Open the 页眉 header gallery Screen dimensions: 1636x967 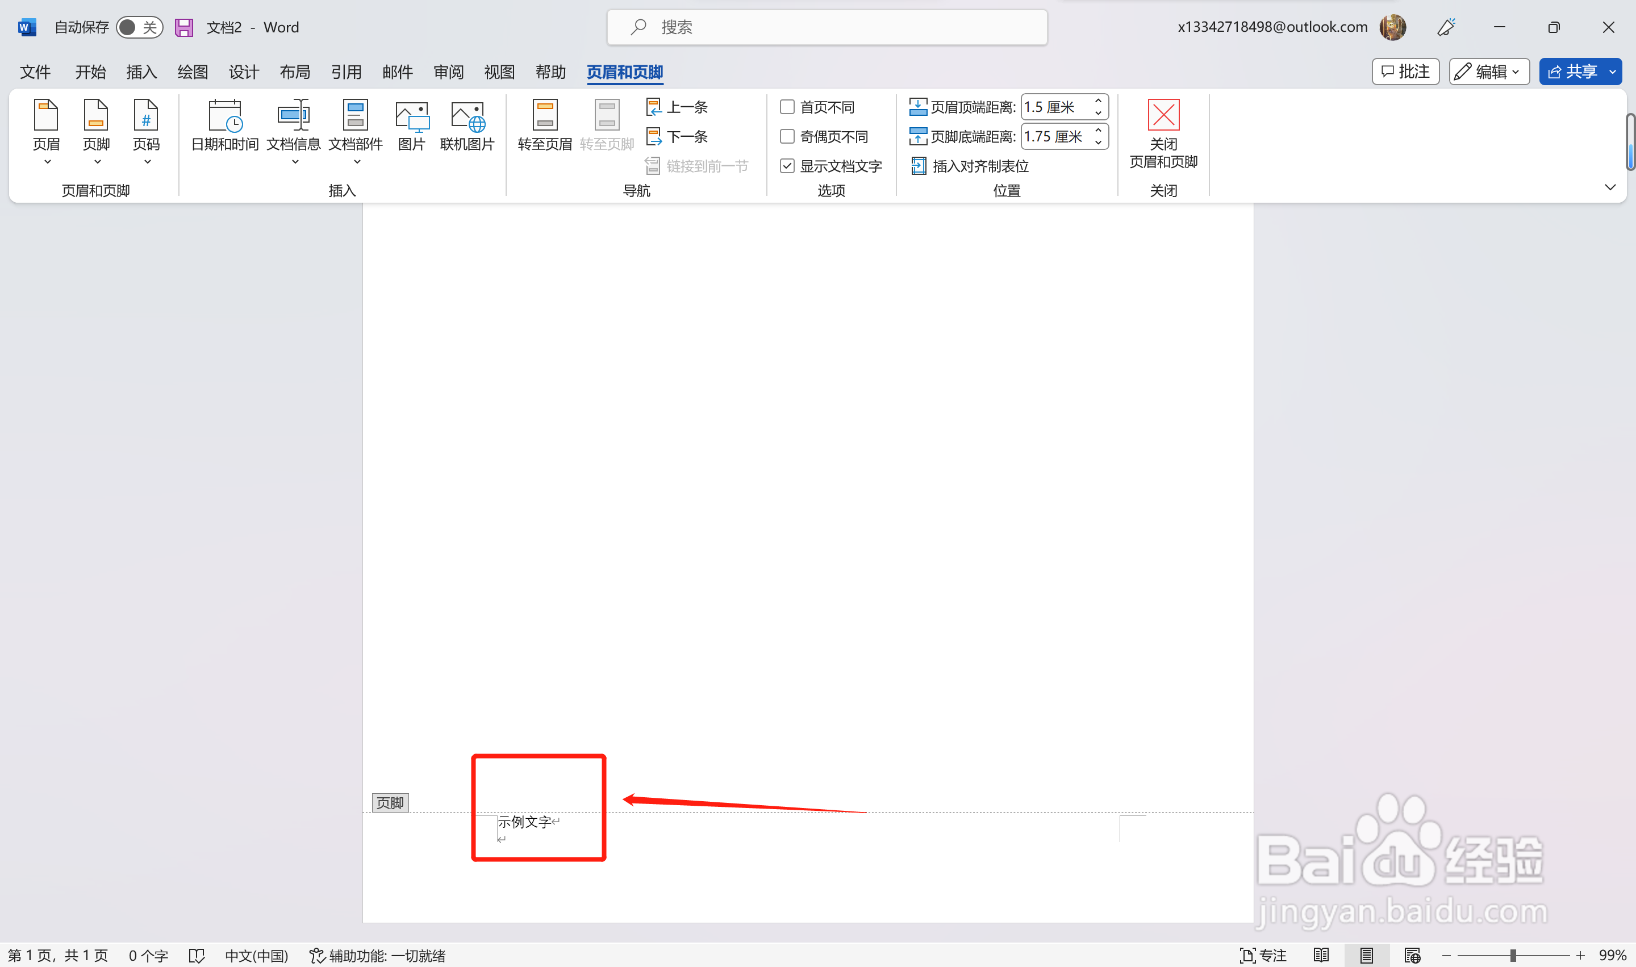(46, 132)
